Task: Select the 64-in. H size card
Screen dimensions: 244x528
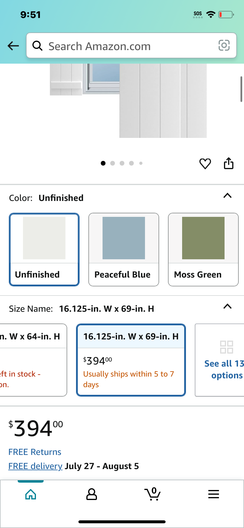Action: pos(33,360)
